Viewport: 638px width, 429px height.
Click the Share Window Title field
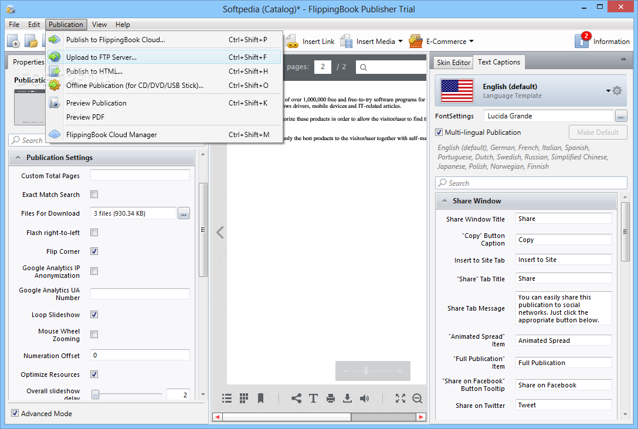pos(564,219)
